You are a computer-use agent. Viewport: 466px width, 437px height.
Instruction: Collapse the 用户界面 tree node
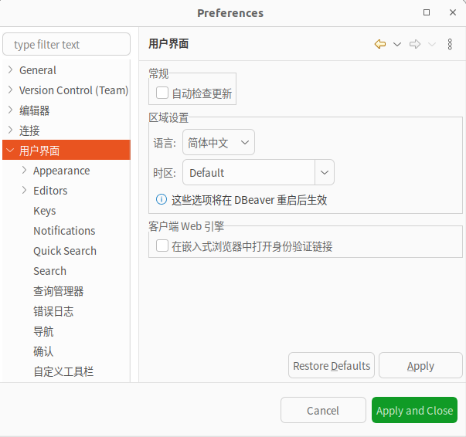(10, 151)
